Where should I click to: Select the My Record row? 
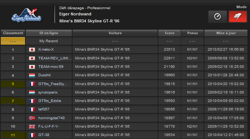click(124, 41)
